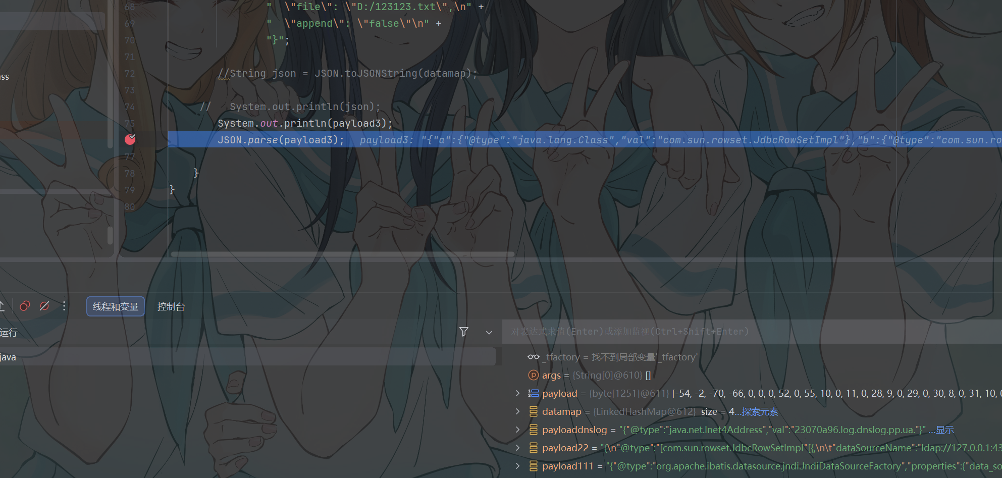The width and height of the screenshot is (1002, 478).
Task: Toggle the Mute Breakpoints icon
Action: [x=44, y=306]
